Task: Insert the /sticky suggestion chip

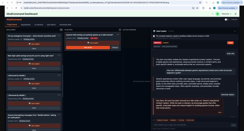Action: pyautogui.click(x=181, y=120)
